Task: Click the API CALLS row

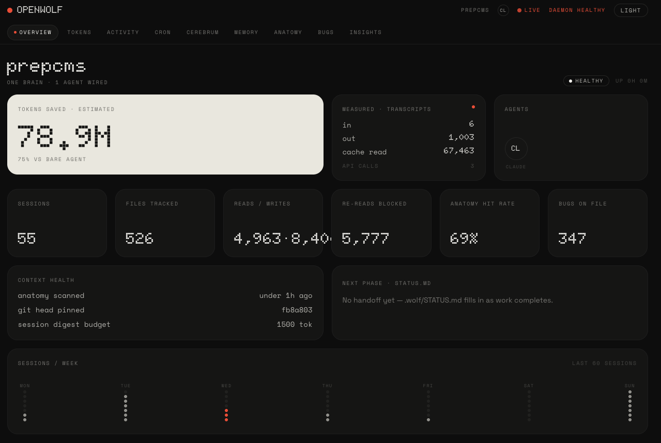Action: [408, 166]
